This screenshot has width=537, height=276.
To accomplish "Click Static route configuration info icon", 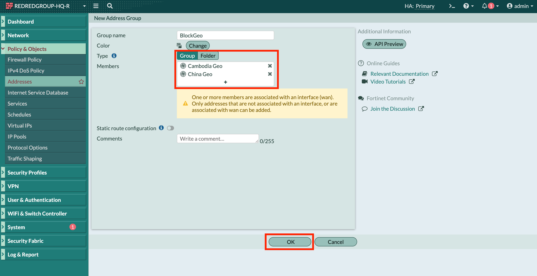I will 161,128.
